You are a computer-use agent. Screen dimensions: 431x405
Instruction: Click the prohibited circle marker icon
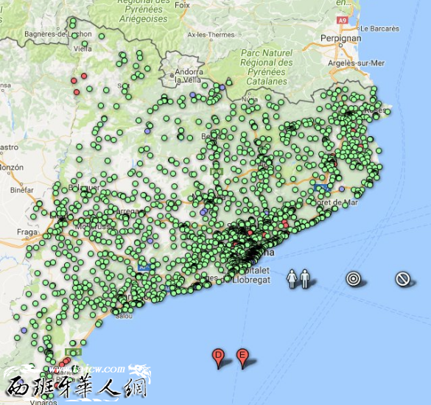(x=403, y=279)
